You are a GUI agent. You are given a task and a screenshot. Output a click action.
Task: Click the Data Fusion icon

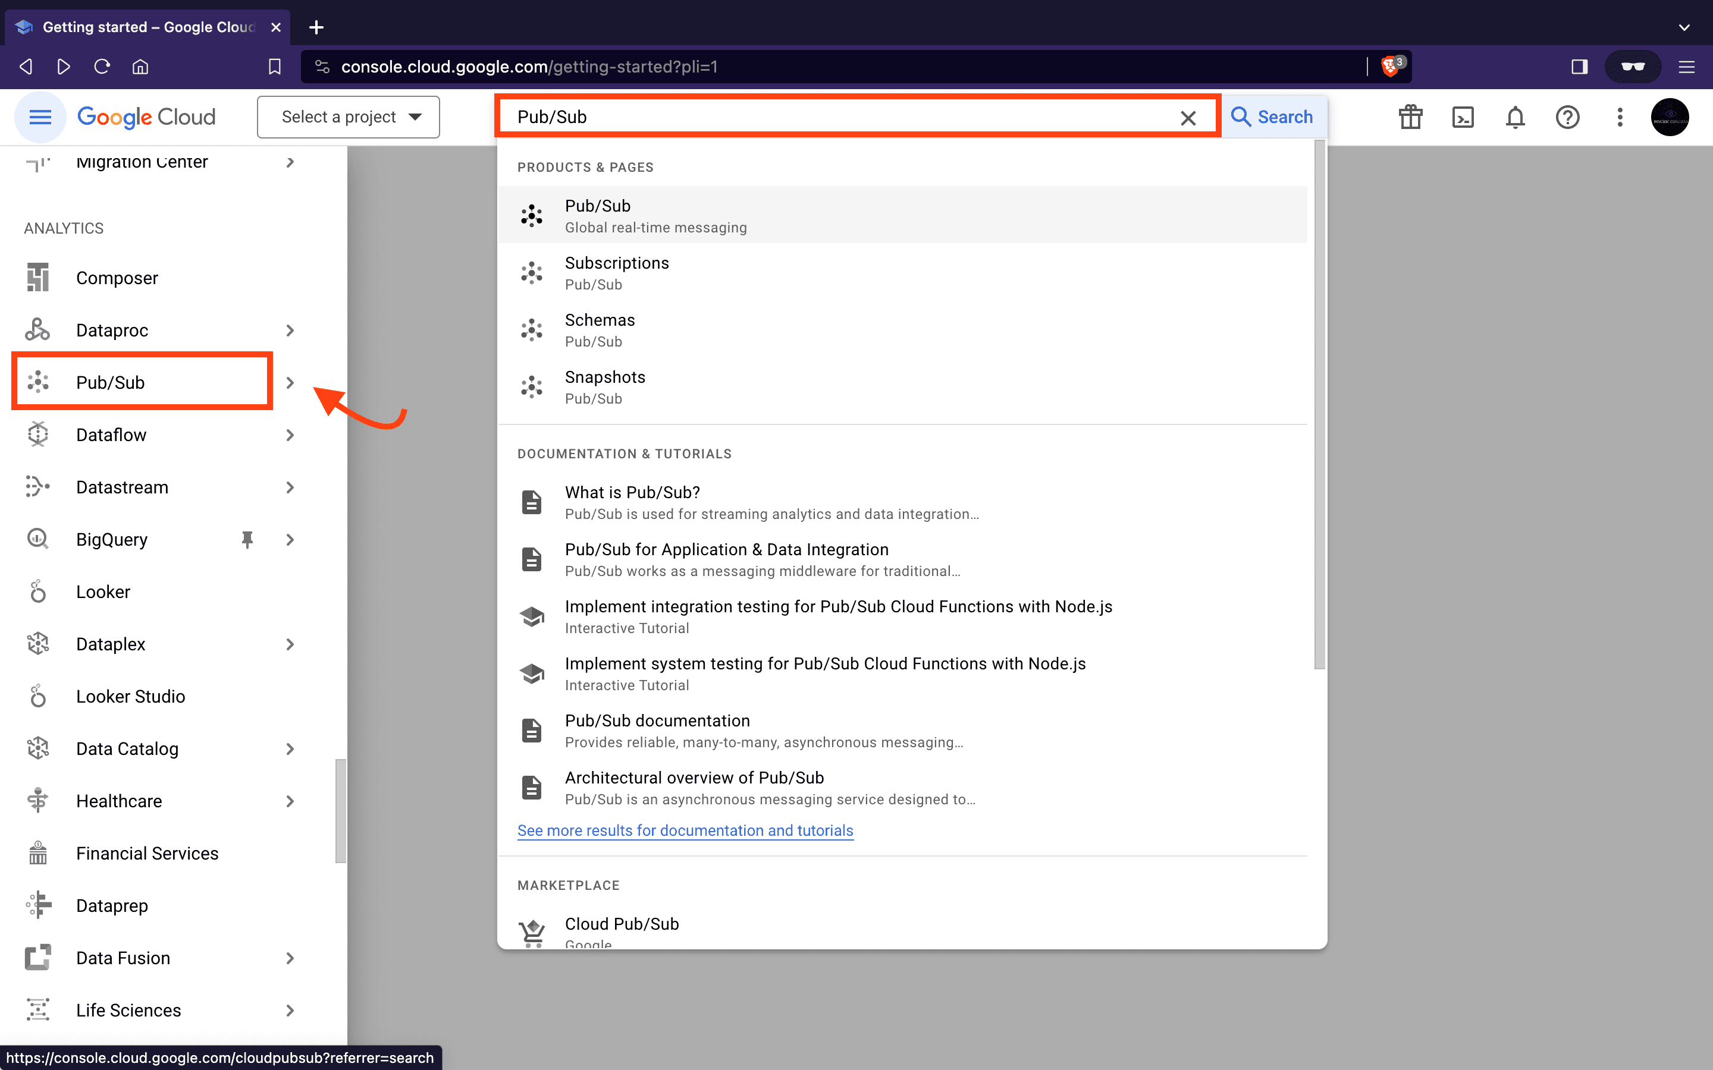pos(38,958)
